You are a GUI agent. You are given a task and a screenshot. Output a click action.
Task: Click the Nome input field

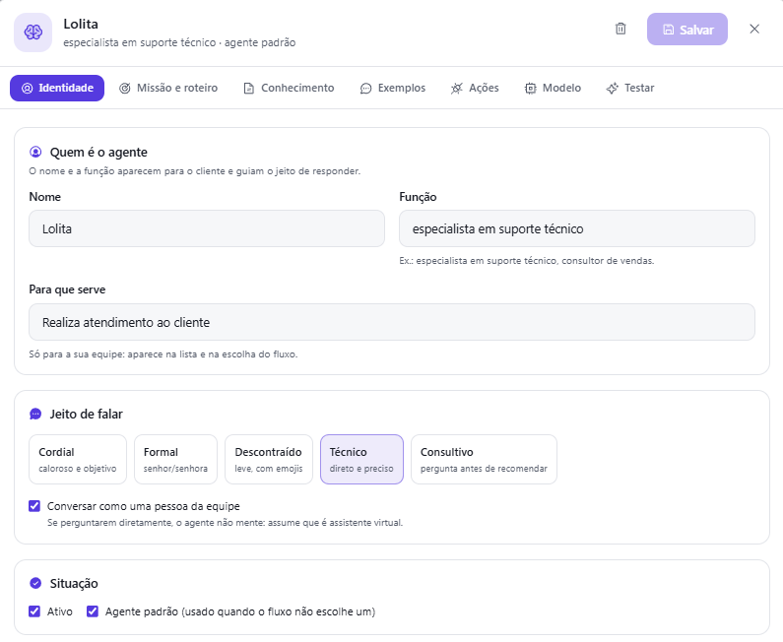[x=207, y=228]
